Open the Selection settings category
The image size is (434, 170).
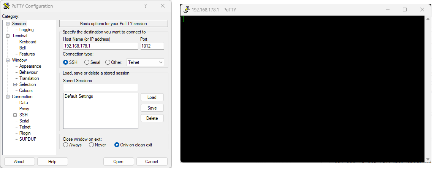click(28, 85)
